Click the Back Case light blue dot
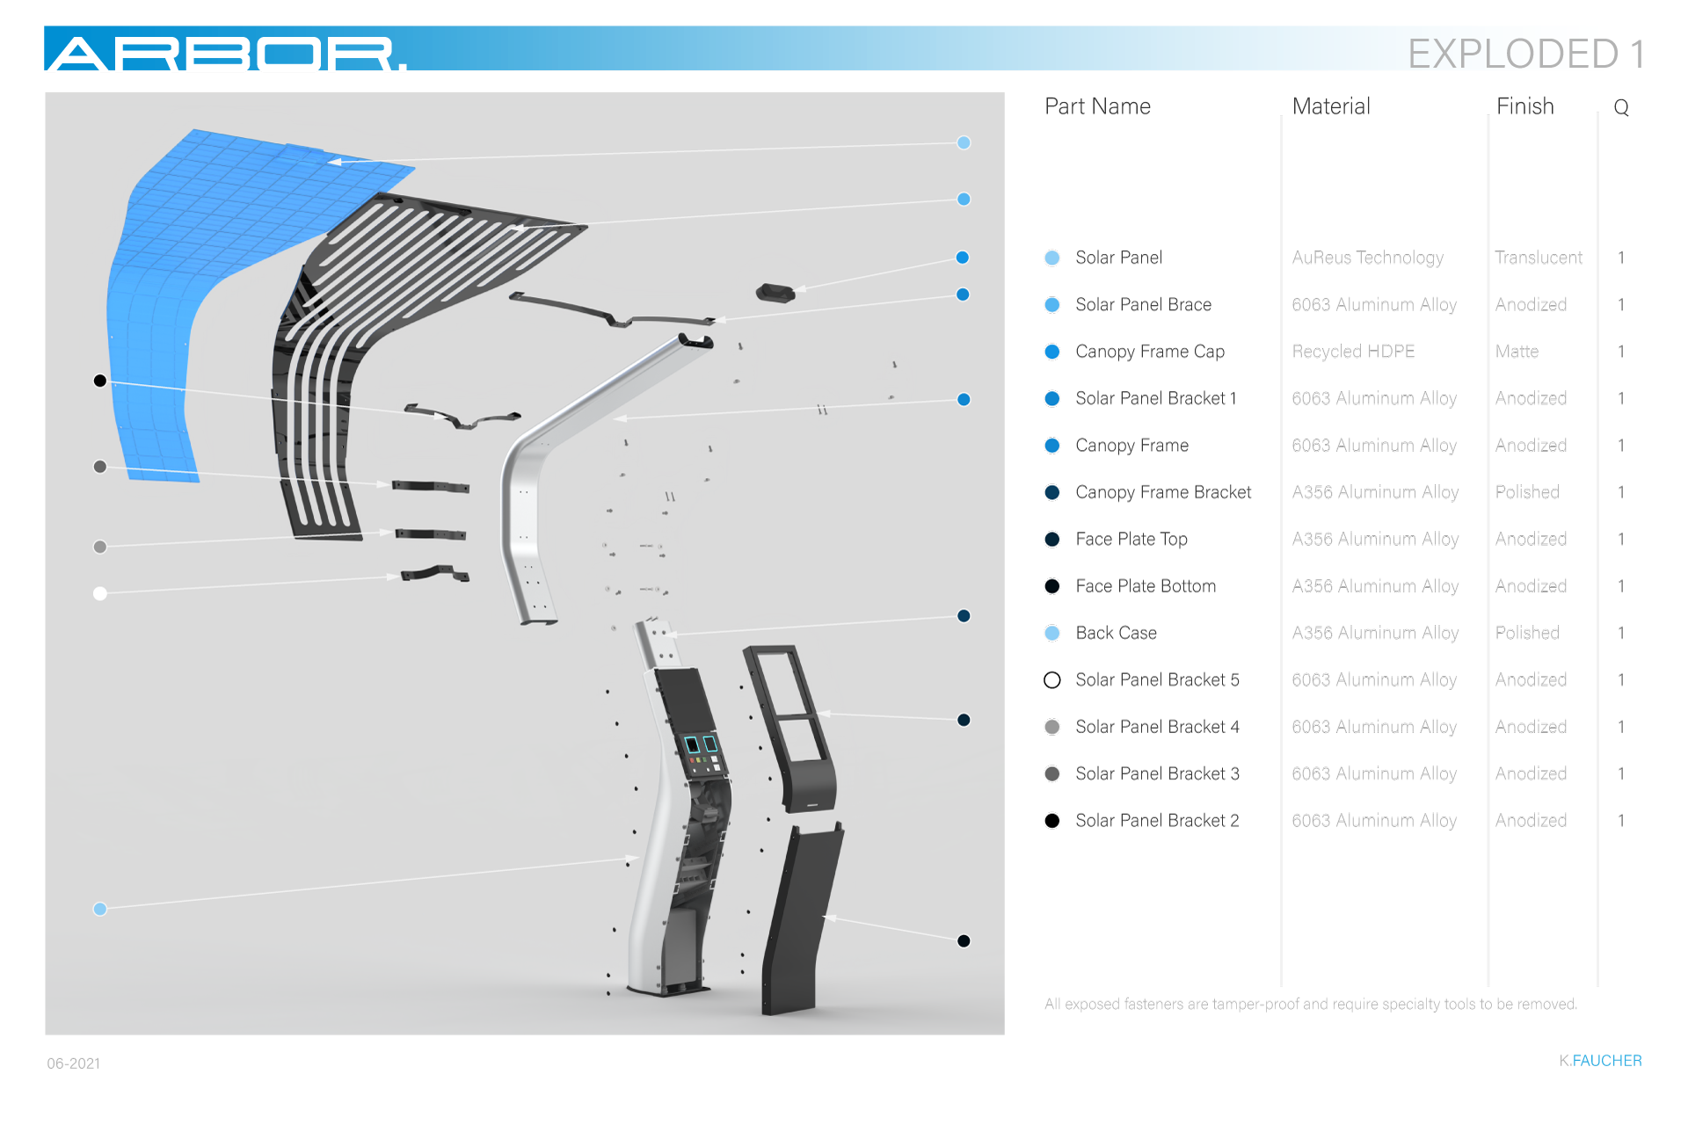Screen dimensions: 1688x1125 coord(1051,633)
